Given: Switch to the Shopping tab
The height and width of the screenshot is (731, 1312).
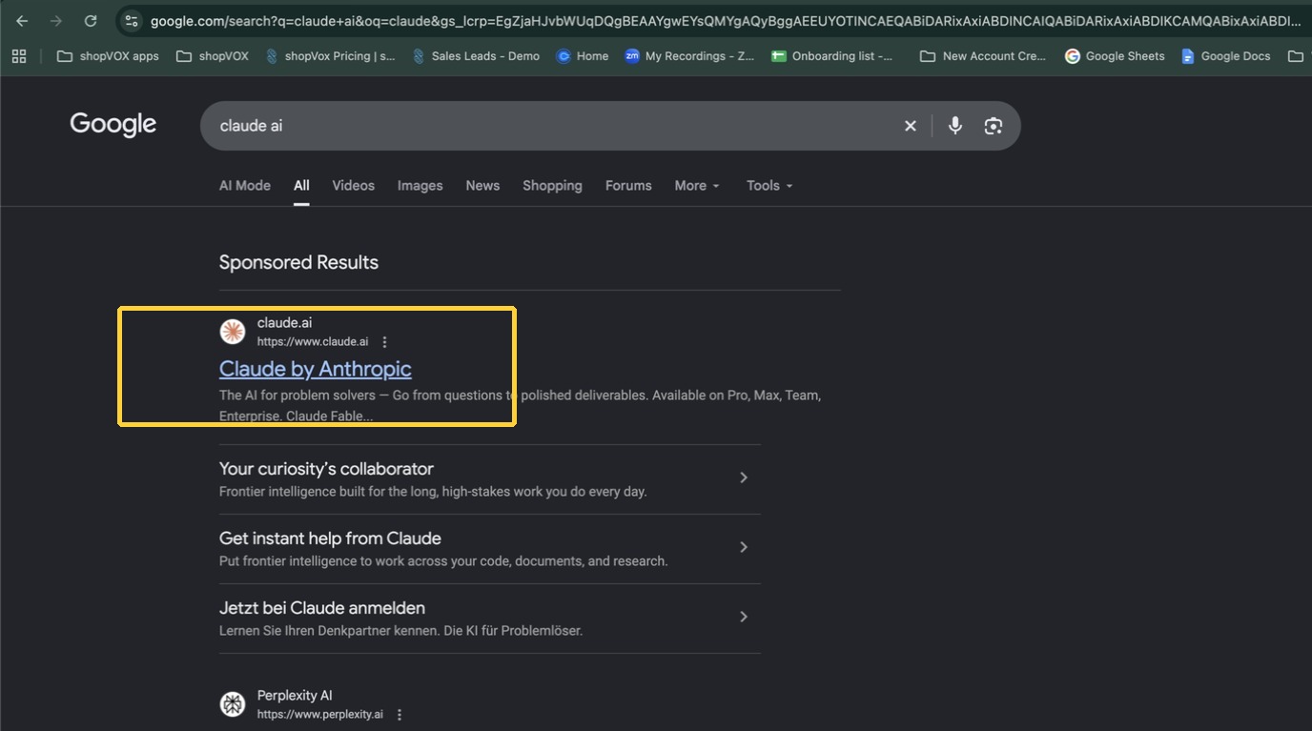Looking at the screenshot, I should [x=552, y=186].
